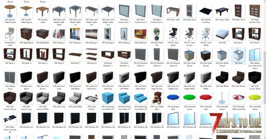The height and width of the screenshot is (139, 266).
Task: Select the HN Kitchen Cooktop icon
Action: [206, 11]
